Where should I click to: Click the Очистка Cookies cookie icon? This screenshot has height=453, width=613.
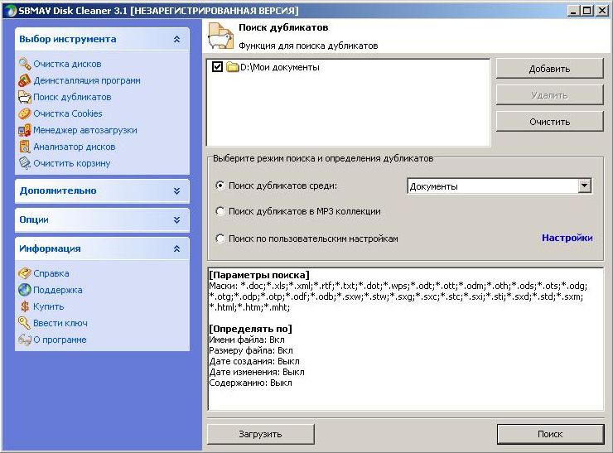pos(25,113)
